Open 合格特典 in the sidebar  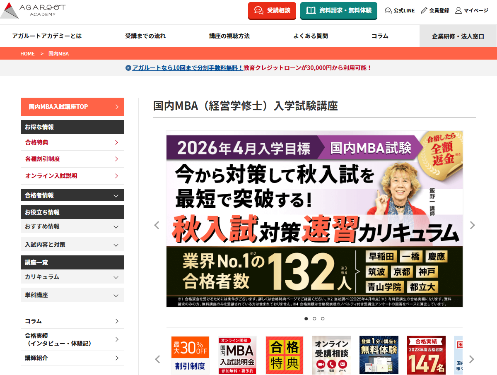(72, 142)
